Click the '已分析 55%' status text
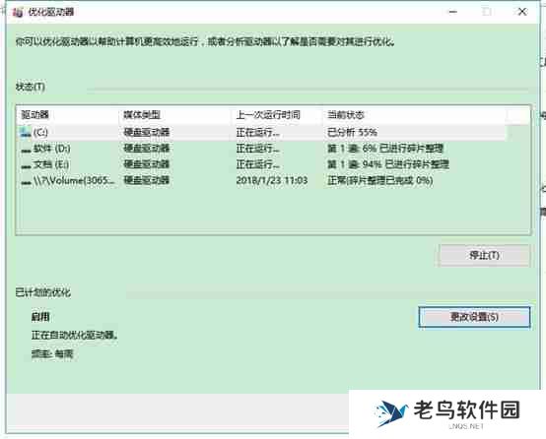The height and width of the screenshot is (439, 546). pos(352,132)
